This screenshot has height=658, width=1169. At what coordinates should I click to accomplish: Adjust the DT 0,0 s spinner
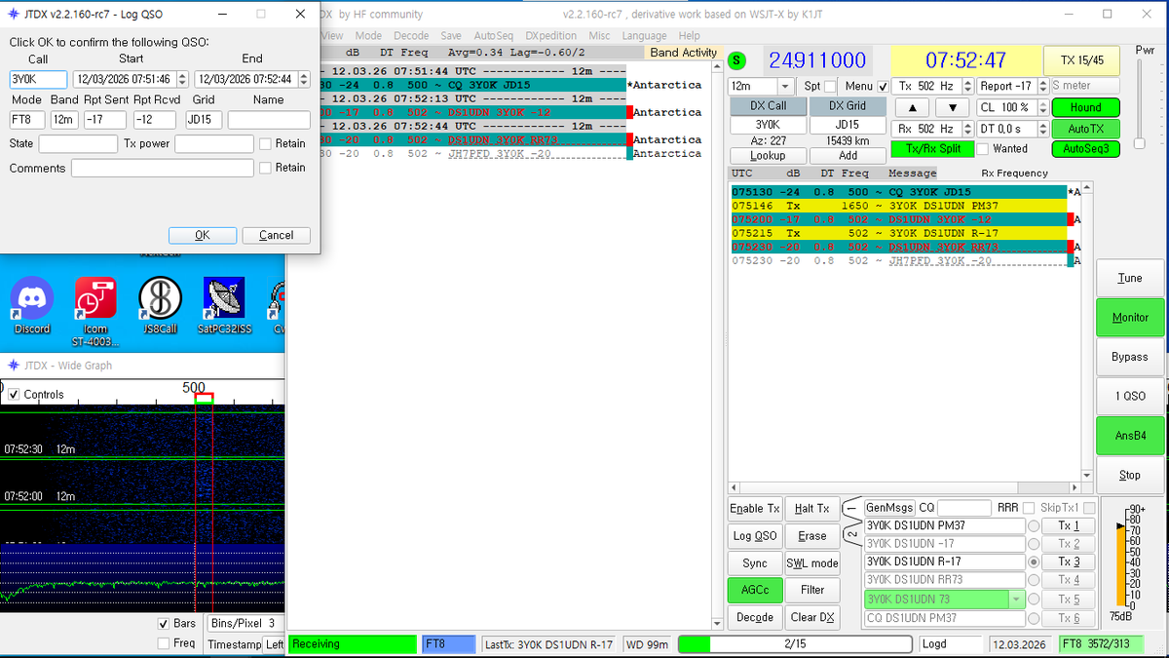[x=1043, y=129]
